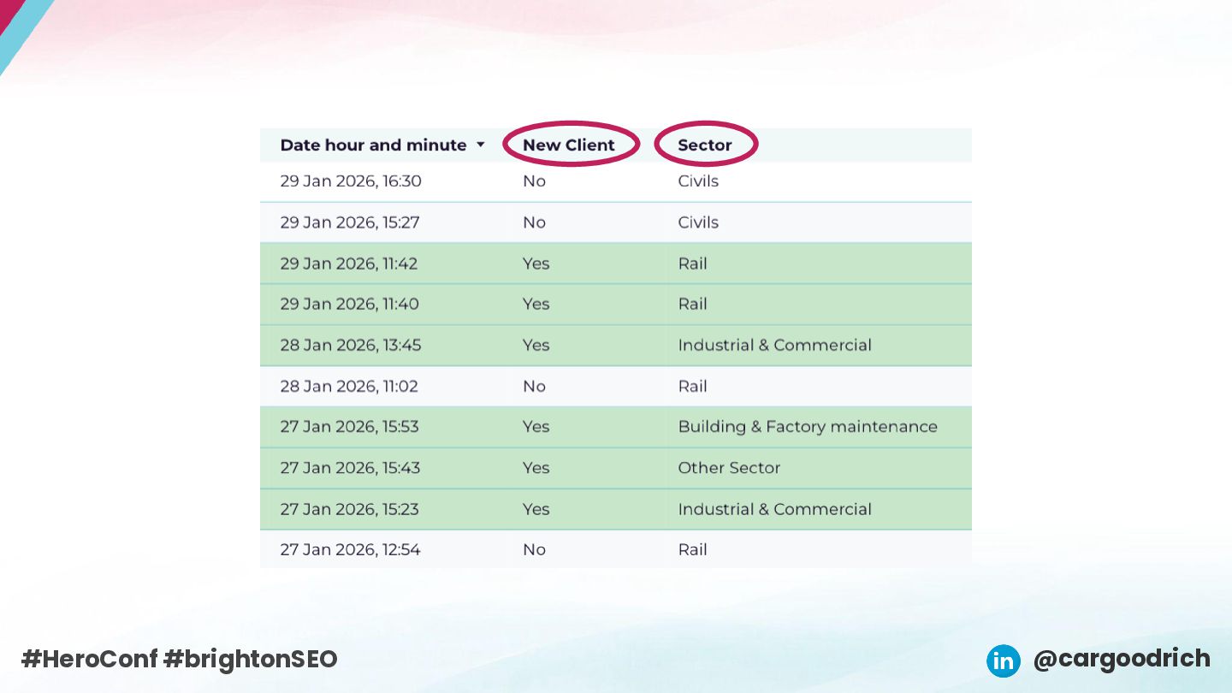
Task: Click the #HeroConf hashtag
Action: 90,659
